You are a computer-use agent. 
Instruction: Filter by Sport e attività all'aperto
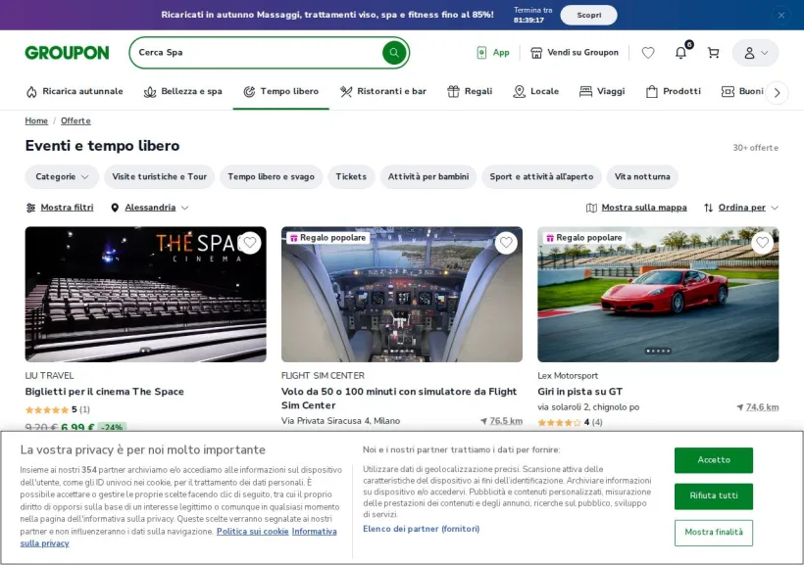pos(541,176)
